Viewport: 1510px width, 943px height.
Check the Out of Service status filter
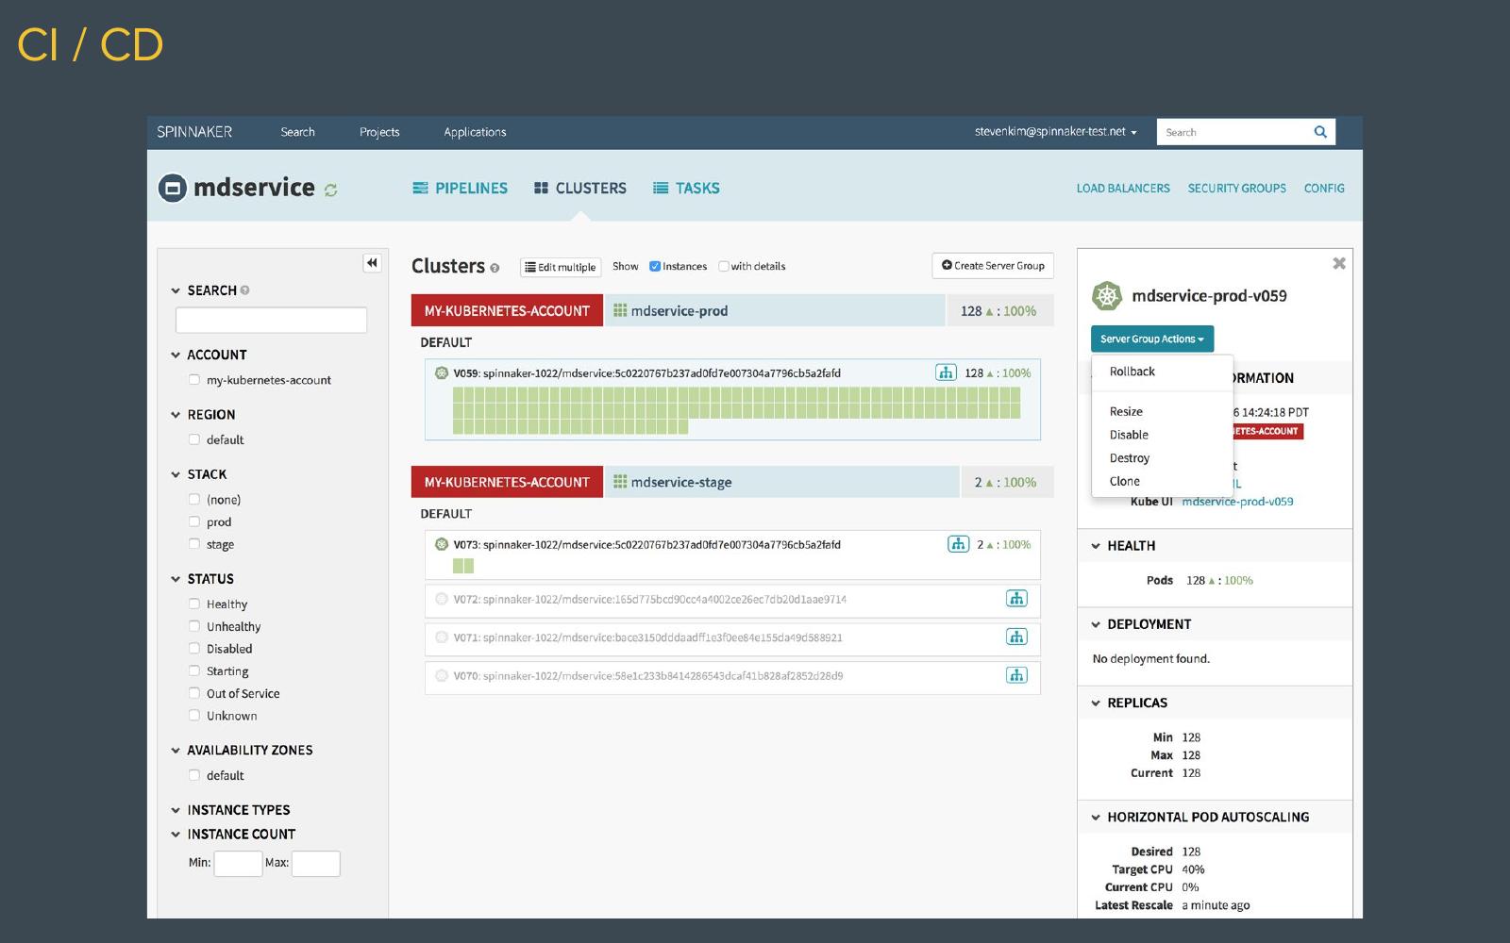pyautogui.click(x=193, y=693)
